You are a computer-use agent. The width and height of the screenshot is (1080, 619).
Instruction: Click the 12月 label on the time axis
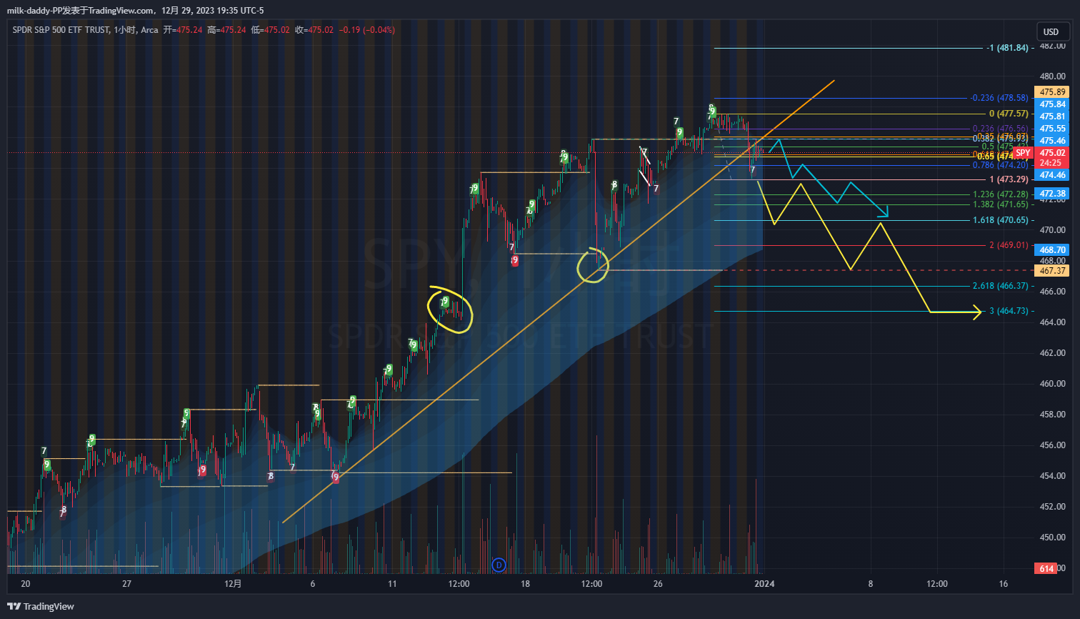(233, 584)
